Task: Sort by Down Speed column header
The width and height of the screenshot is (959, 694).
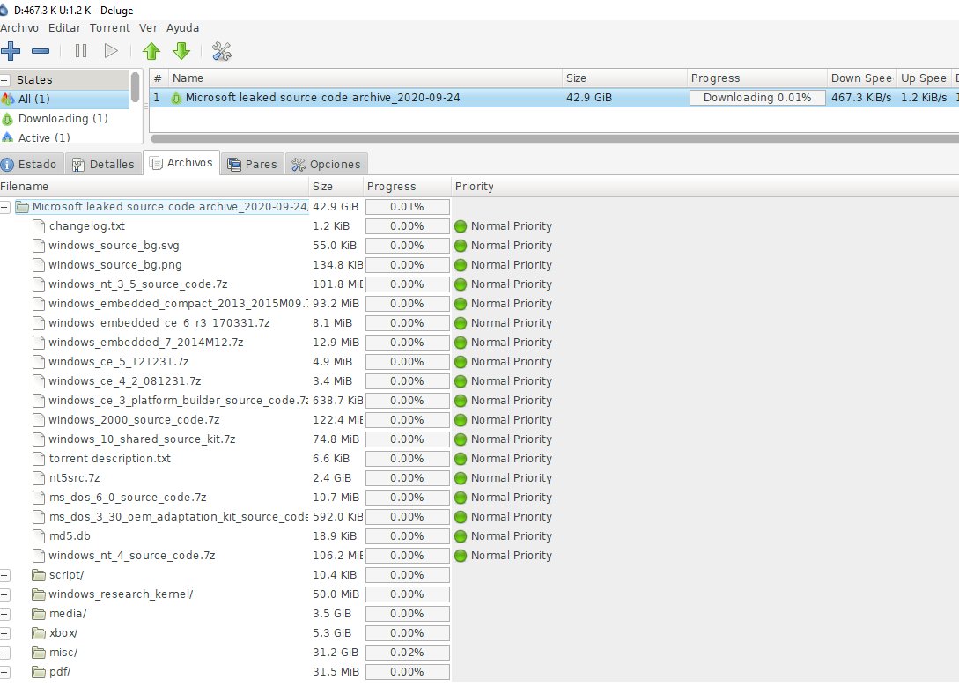Action: [861, 78]
